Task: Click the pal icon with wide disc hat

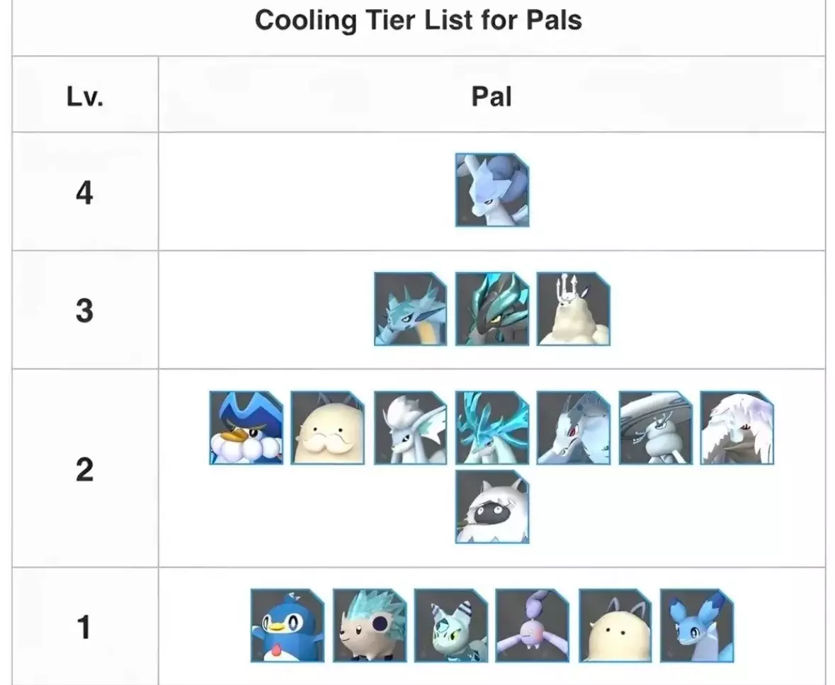Action: (x=655, y=428)
